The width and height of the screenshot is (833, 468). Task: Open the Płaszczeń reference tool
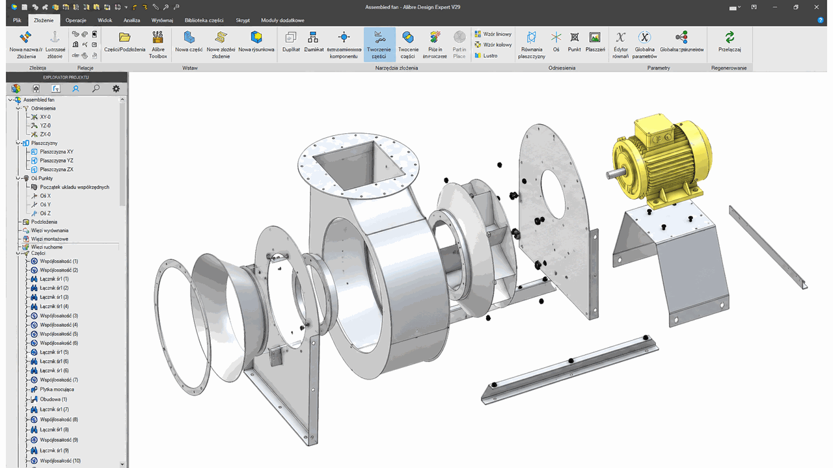click(595, 41)
